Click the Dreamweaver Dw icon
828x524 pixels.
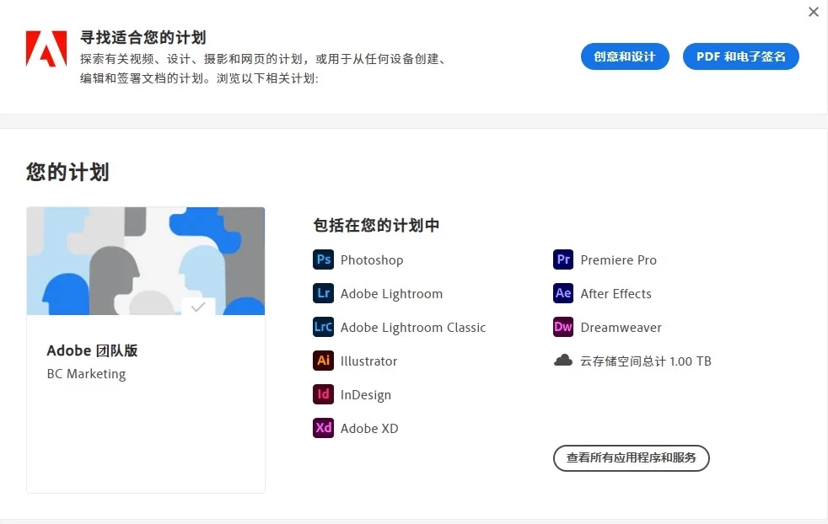click(563, 327)
